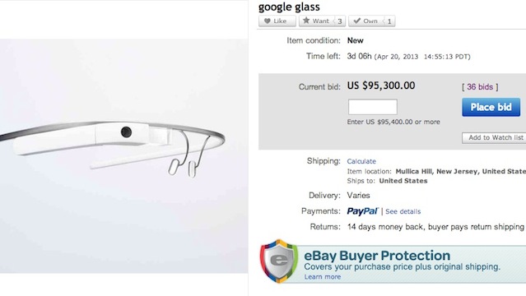This screenshot has height=296, width=526.
Task: Open See details for payments
Action: click(x=403, y=211)
